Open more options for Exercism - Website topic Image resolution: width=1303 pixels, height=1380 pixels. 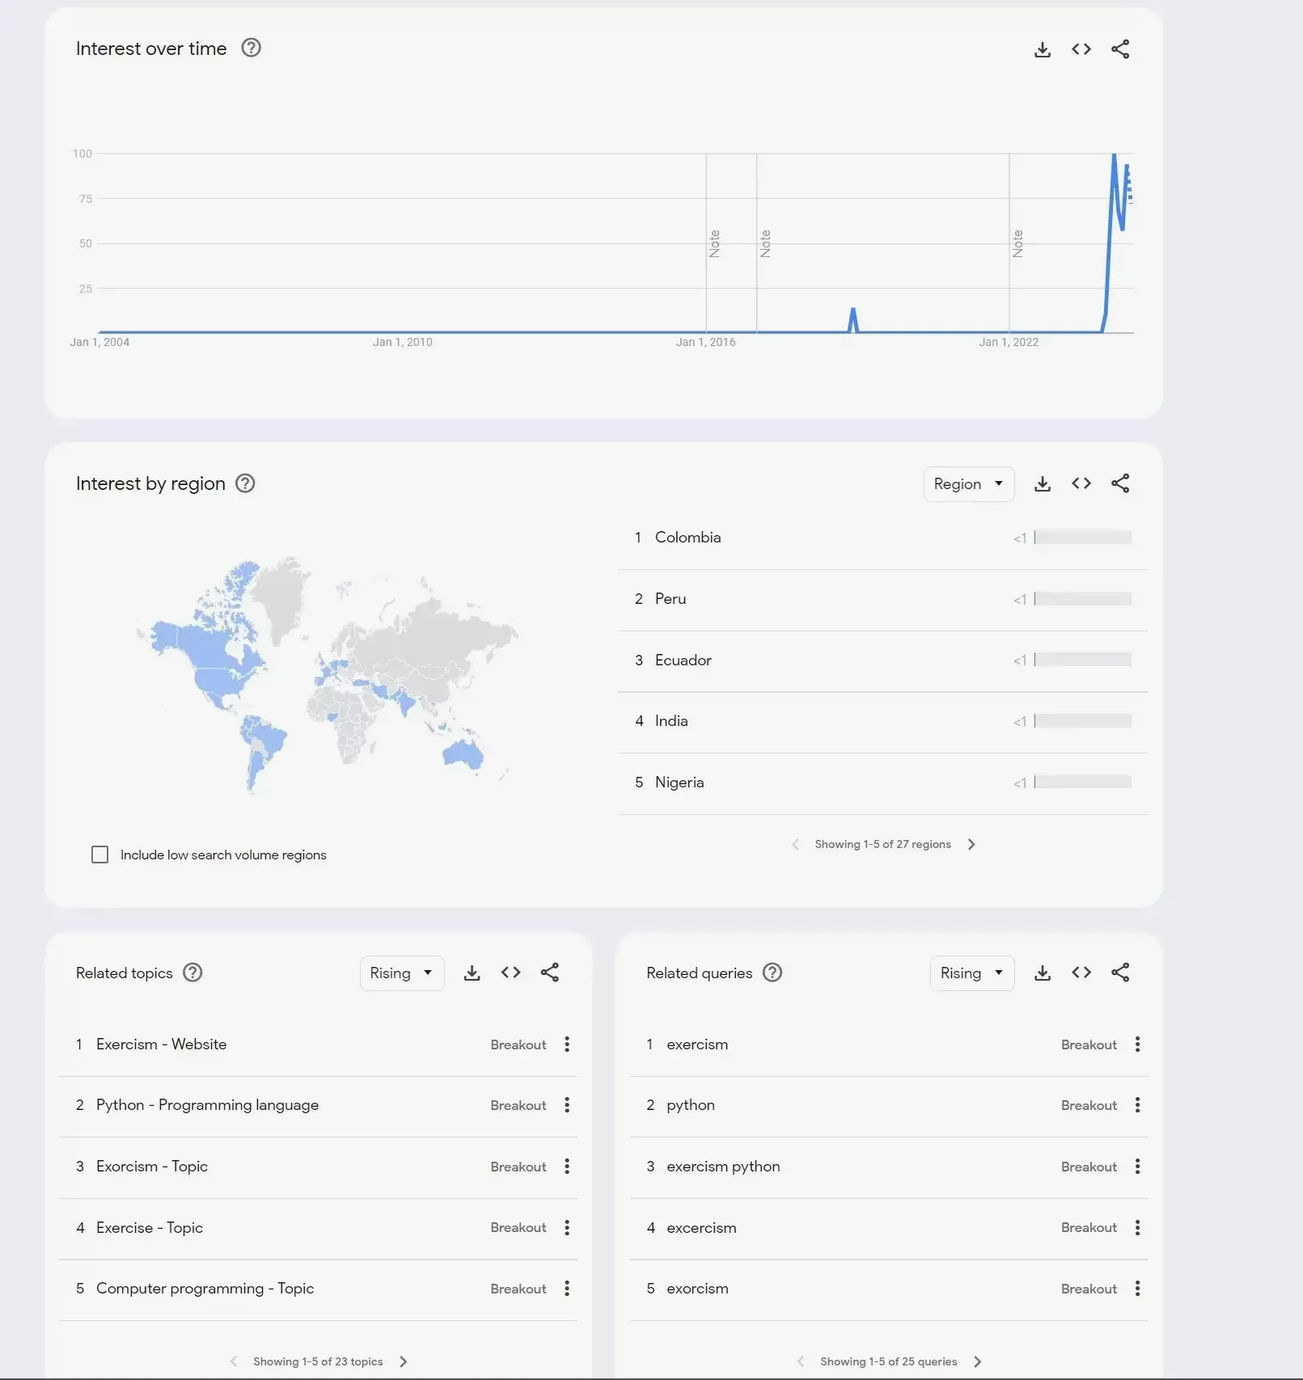coord(567,1044)
